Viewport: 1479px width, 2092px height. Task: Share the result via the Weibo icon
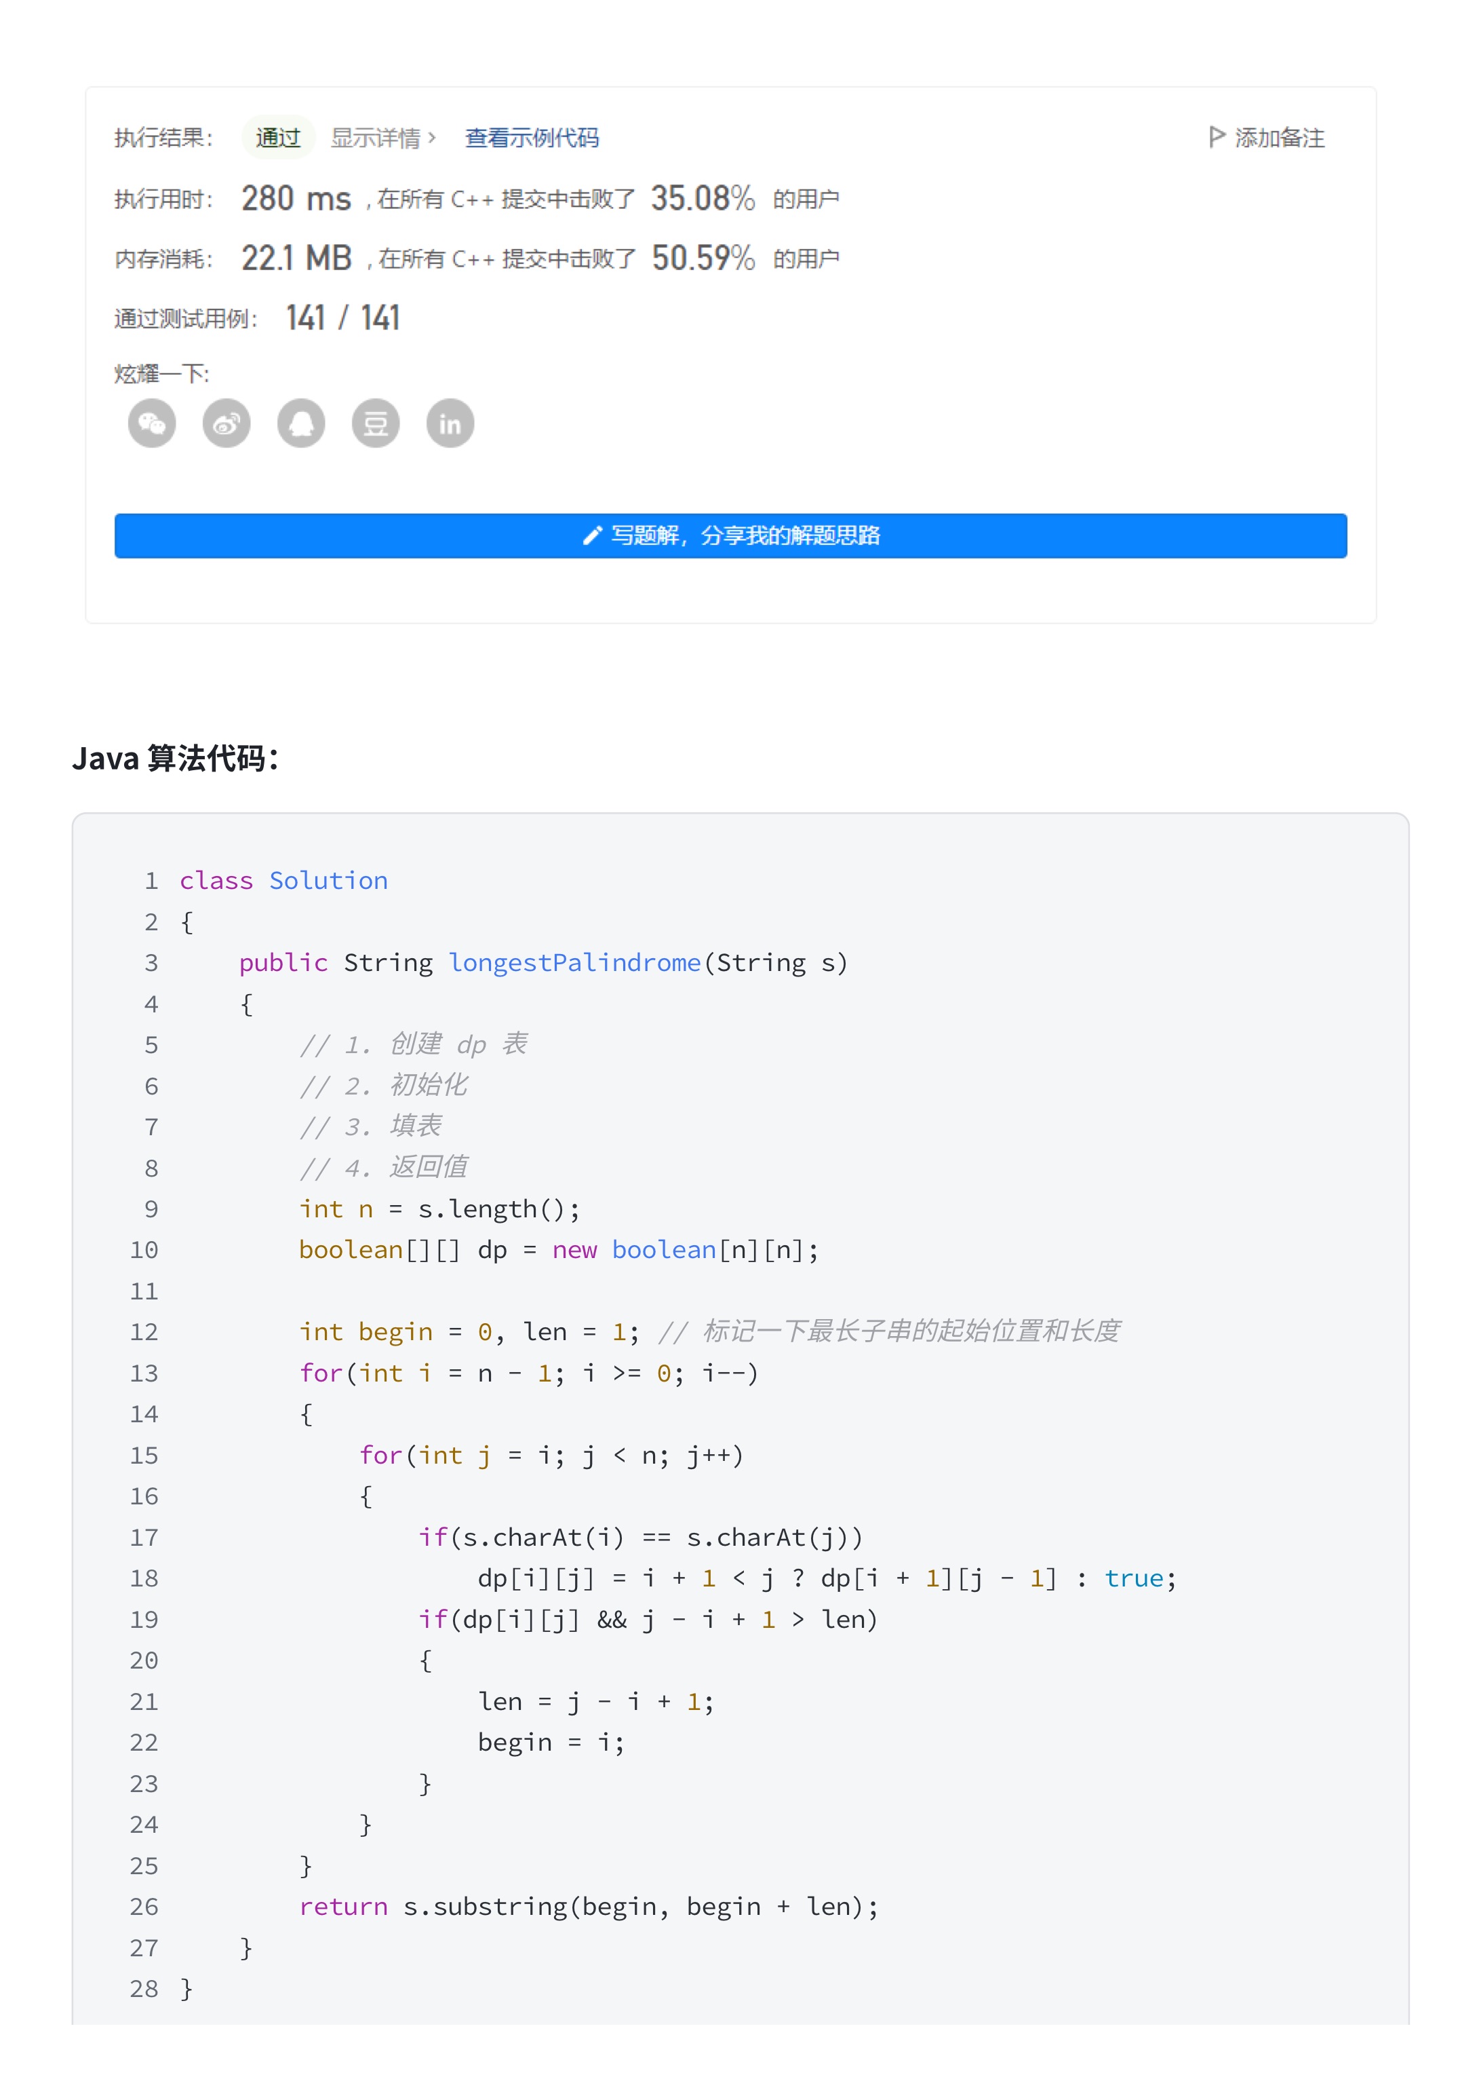click(226, 423)
